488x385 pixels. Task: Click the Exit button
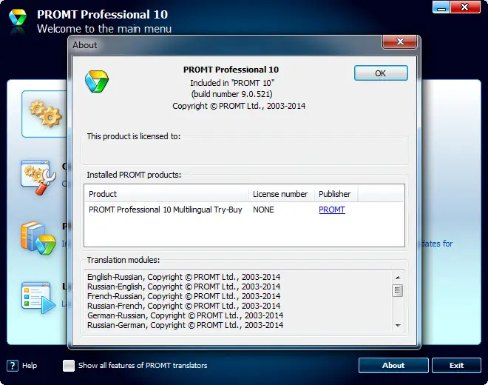[x=456, y=365]
